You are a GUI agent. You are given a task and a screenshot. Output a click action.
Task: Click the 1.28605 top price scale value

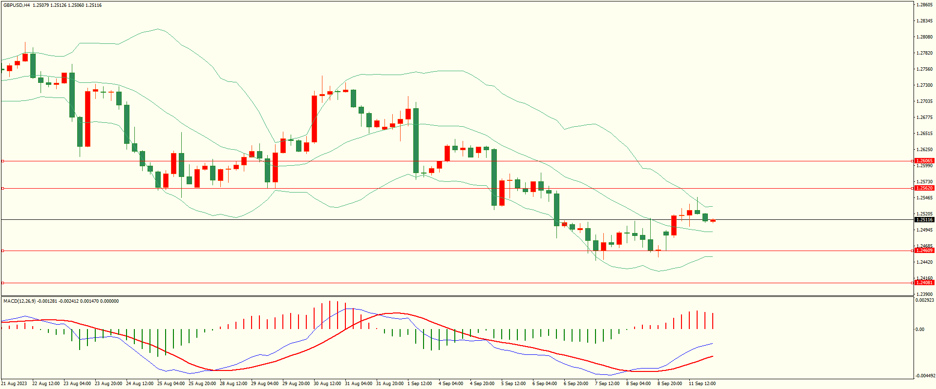pyautogui.click(x=924, y=5)
